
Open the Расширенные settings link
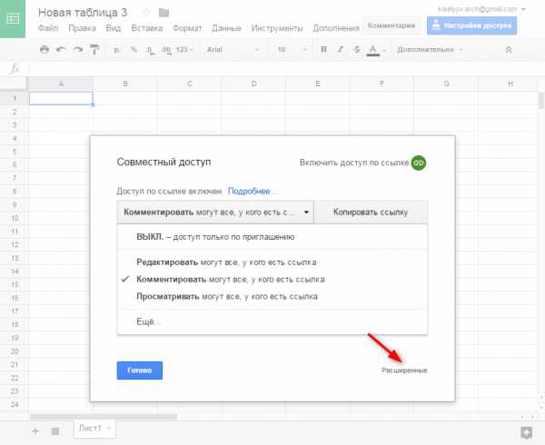click(x=404, y=371)
